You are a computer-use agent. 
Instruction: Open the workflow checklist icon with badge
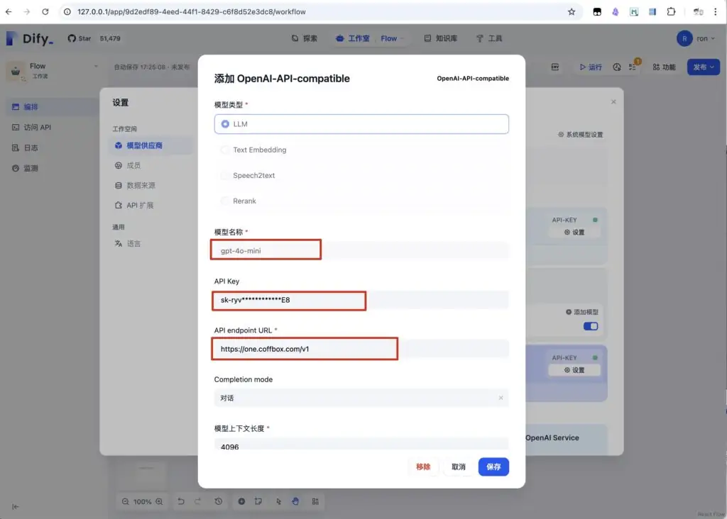pos(633,67)
